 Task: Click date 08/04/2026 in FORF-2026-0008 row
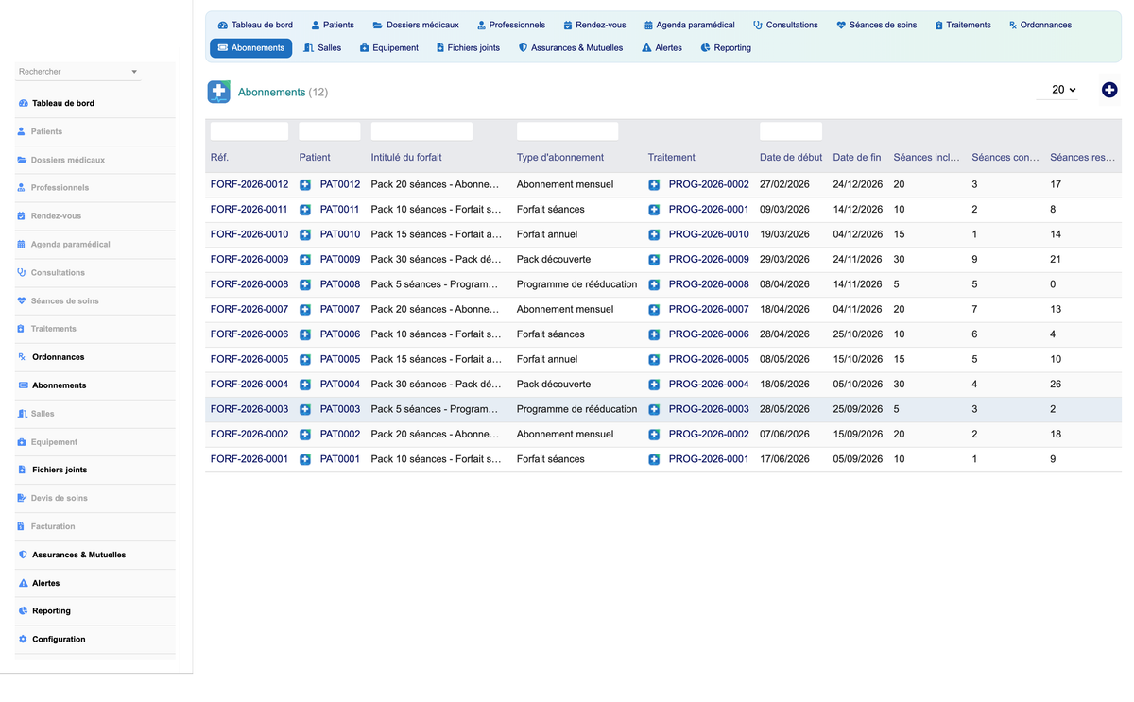tap(785, 284)
